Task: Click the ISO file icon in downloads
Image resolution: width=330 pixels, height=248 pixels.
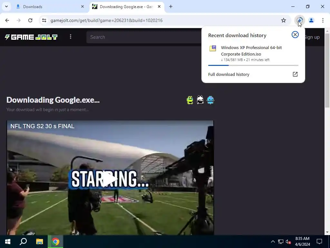Action: point(213,48)
